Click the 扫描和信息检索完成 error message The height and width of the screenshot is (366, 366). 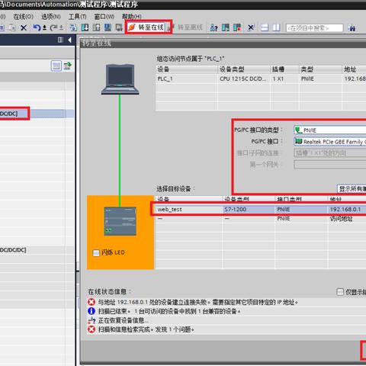pyautogui.click(x=146, y=329)
